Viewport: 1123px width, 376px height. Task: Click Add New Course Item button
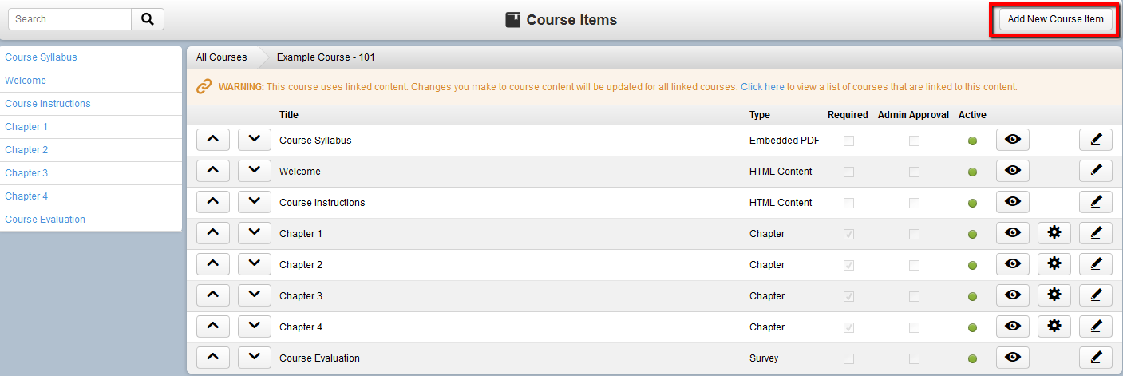pyautogui.click(x=1055, y=19)
